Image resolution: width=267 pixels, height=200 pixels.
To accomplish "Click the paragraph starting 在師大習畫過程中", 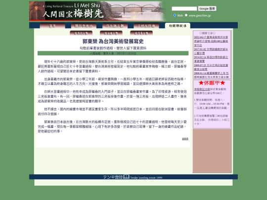I will coord(112,96).
